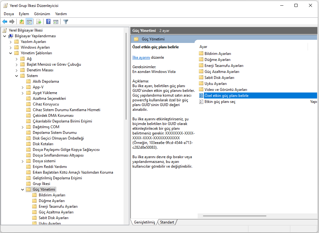This screenshot has height=233, width=319.
Task: Select Depolama Sistem Durumu in tree
Action: (55, 133)
